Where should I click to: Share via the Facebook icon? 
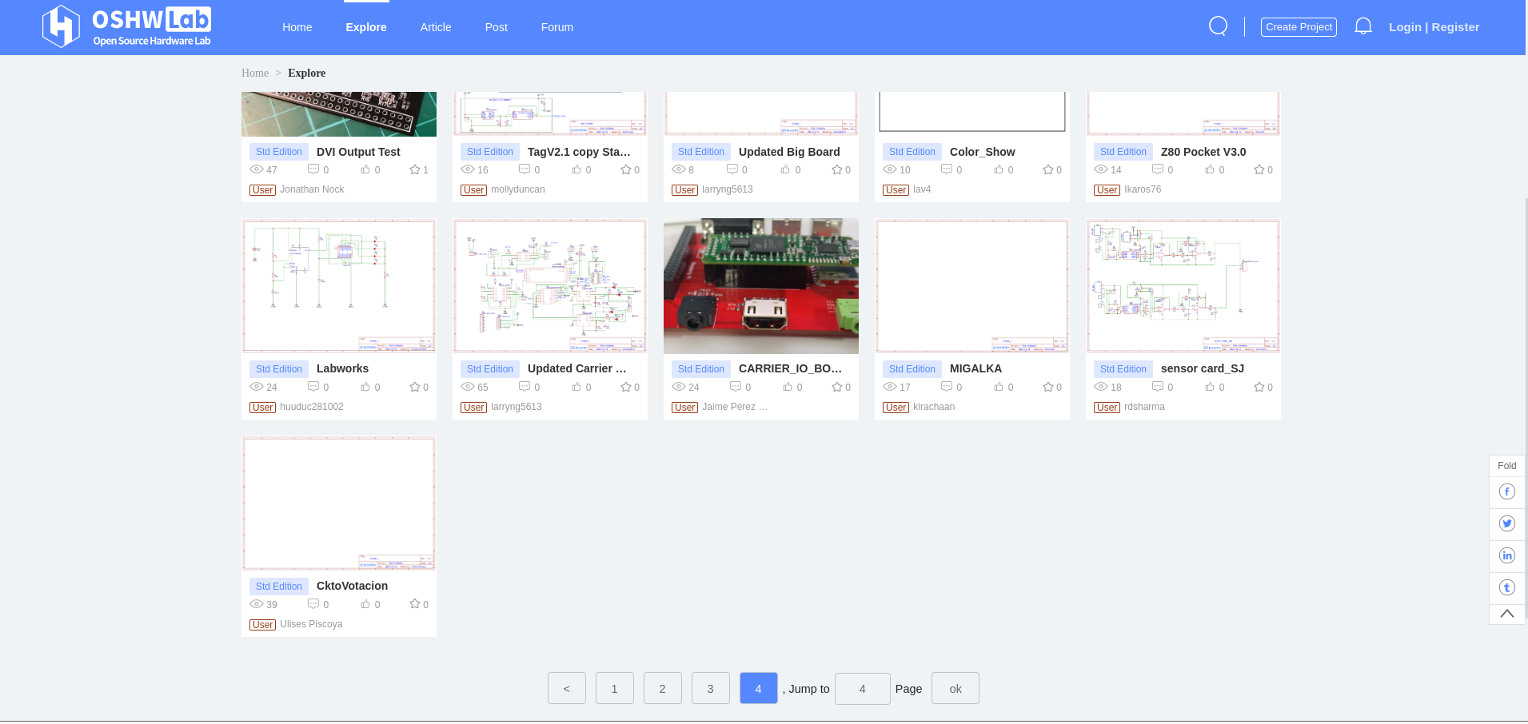pos(1507,491)
